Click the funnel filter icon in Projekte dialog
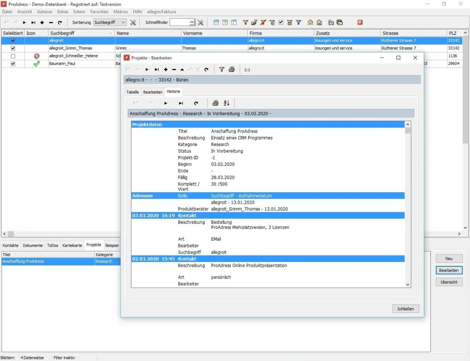470x361 pixels. click(x=222, y=69)
